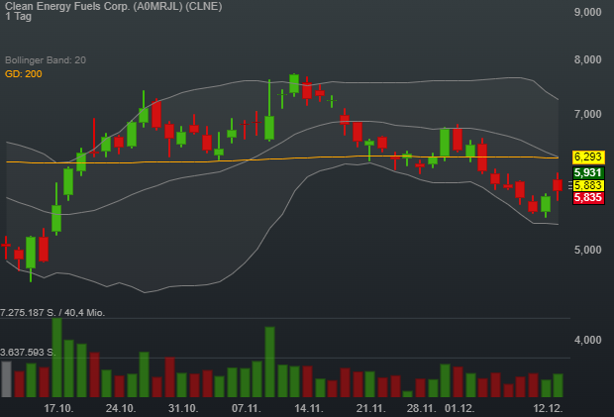Click the 28.11. date label
Image resolution: width=614 pixels, height=417 pixels.
coord(421,408)
